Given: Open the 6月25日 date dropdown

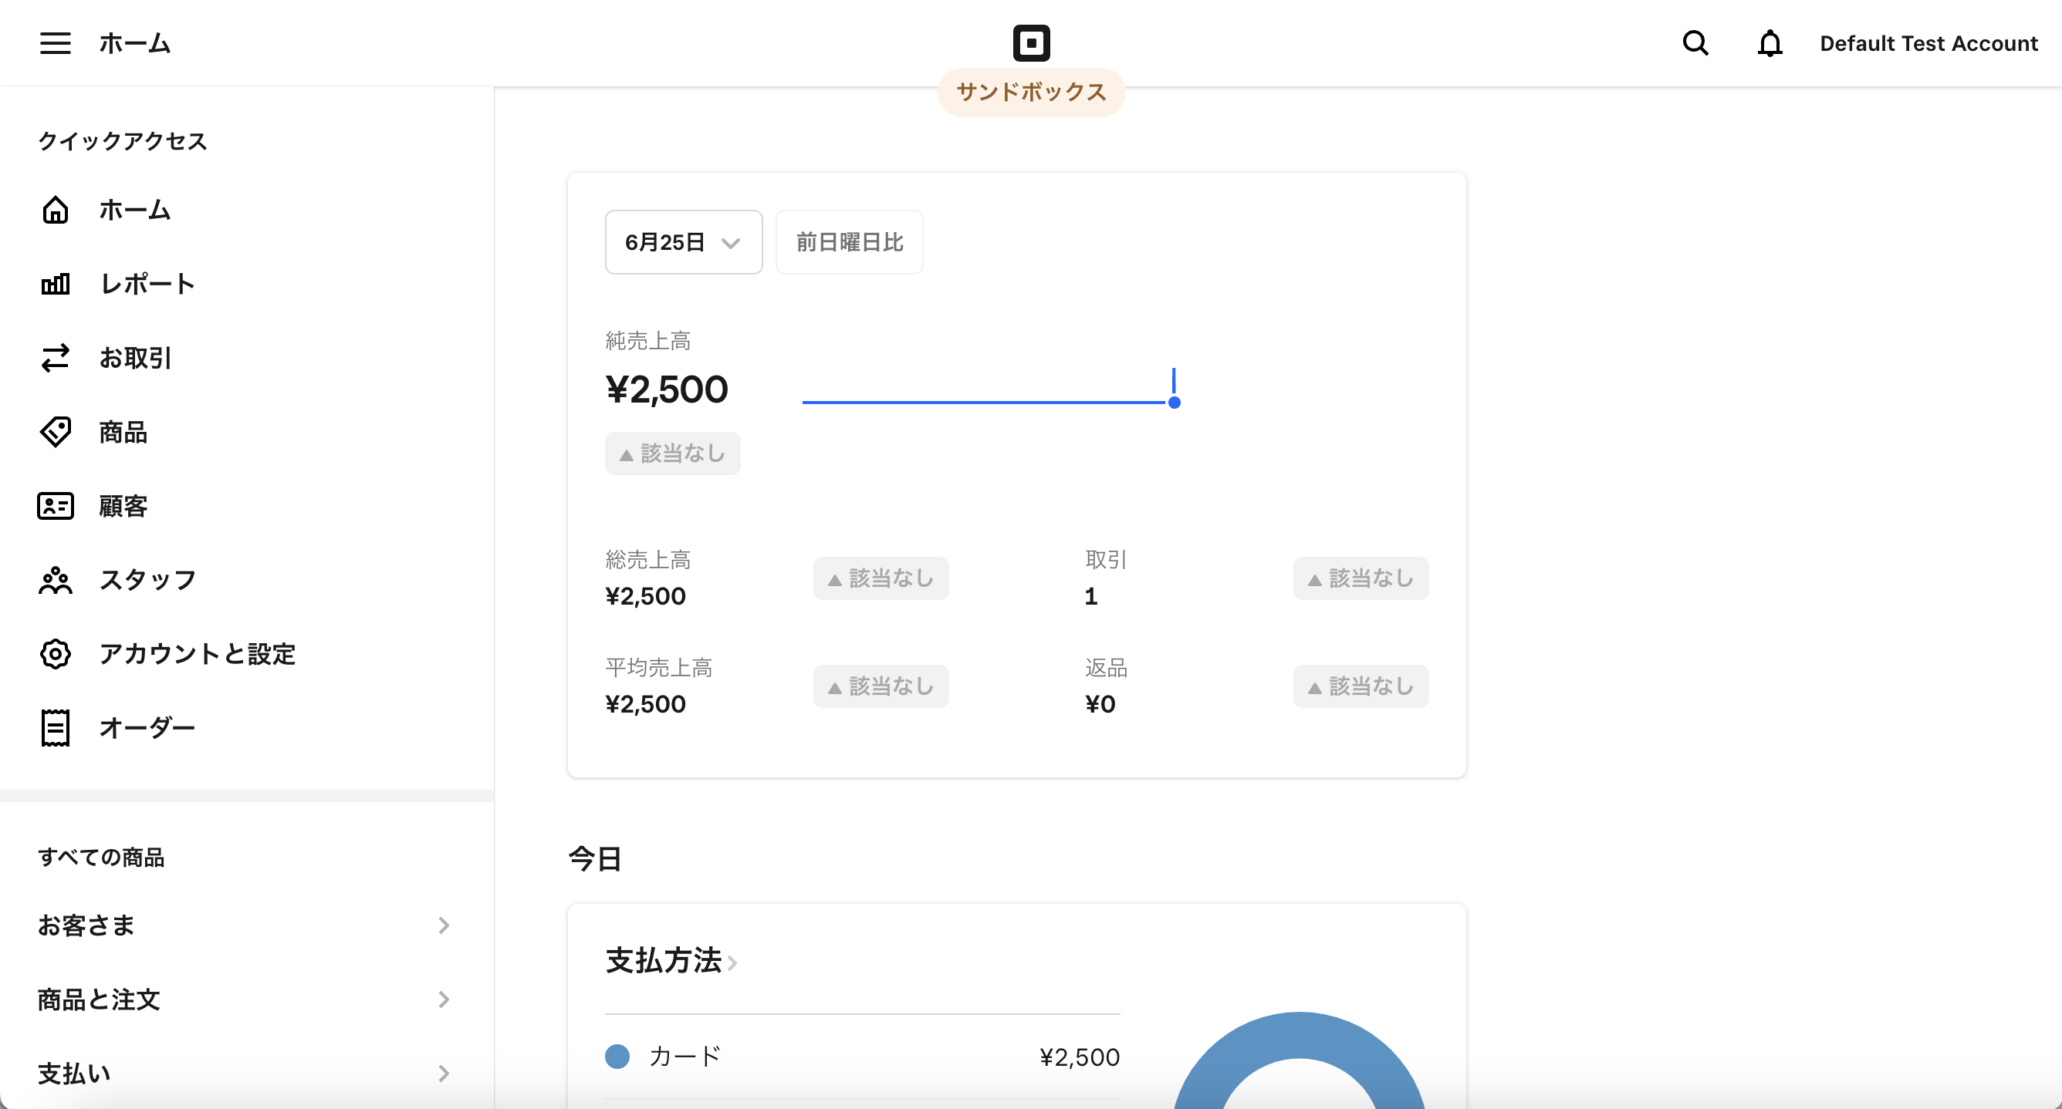Looking at the screenshot, I should click(684, 242).
